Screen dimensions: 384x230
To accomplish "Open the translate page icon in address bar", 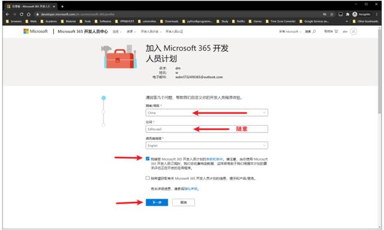I will click(325, 14).
